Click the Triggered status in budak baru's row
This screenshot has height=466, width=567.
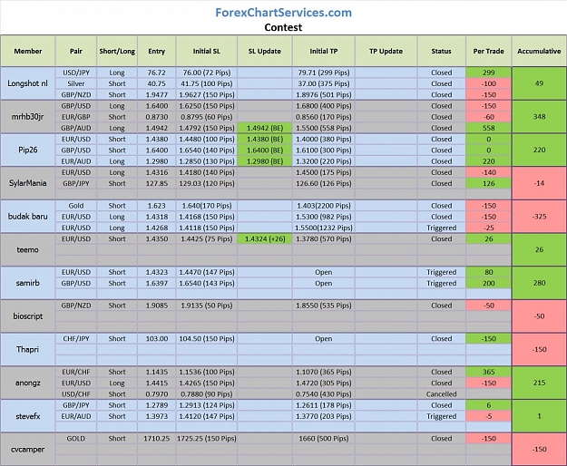coord(442,228)
